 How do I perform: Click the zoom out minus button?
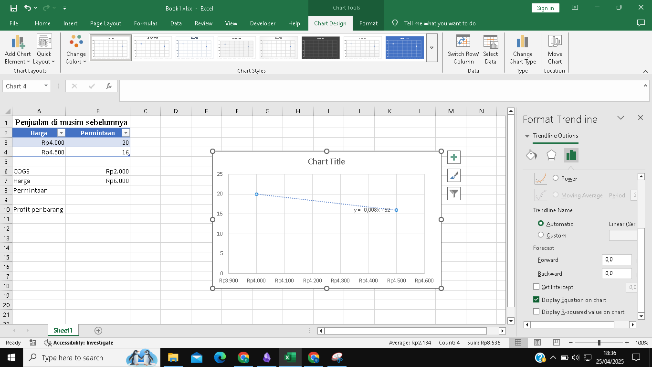coord(569,343)
